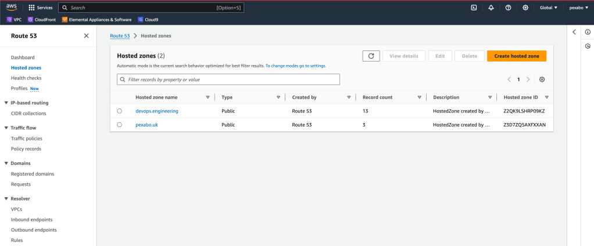Image resolution: width=594 pixels, height=246 pixels.
Task: Open the devops.engineering hosted zone link
Action: point(157,111)
